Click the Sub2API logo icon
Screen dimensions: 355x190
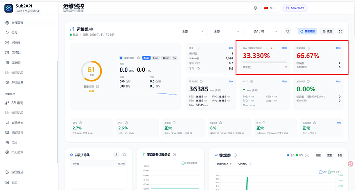[x=9, y=8]
